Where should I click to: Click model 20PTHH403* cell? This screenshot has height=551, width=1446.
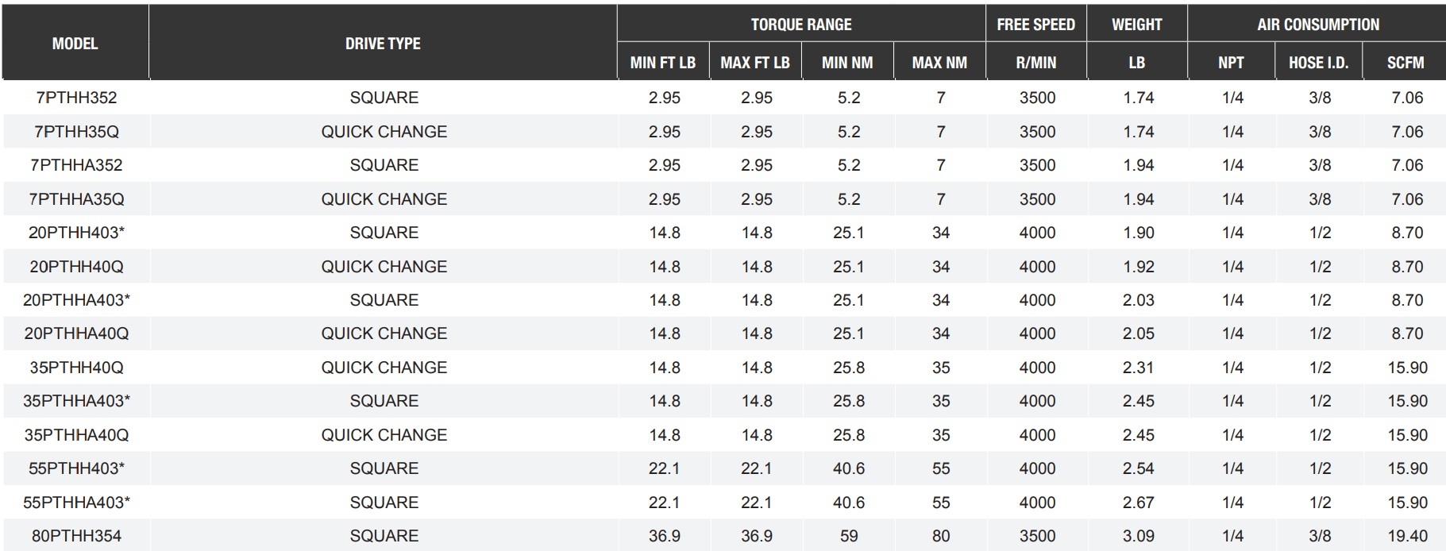76,233
